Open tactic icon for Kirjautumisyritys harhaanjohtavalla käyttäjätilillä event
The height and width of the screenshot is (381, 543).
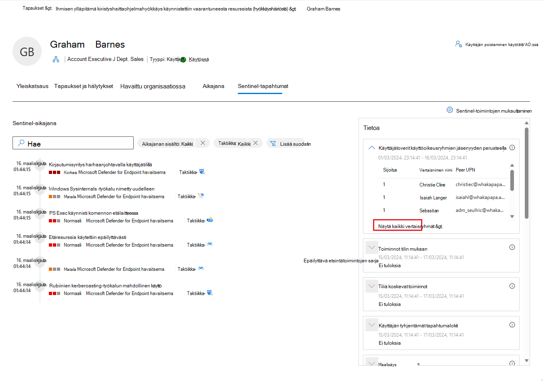[x=202, y=172]
